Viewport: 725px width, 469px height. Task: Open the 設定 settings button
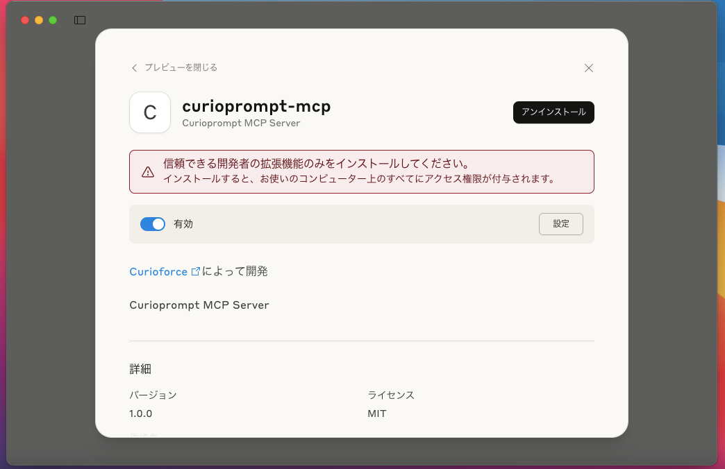pyautogui.click(x=561, y=224)
